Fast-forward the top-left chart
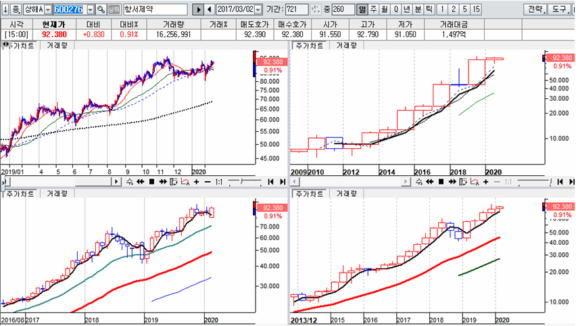The height and width of the screenshot is (326, 576). [x=163, y=181]
